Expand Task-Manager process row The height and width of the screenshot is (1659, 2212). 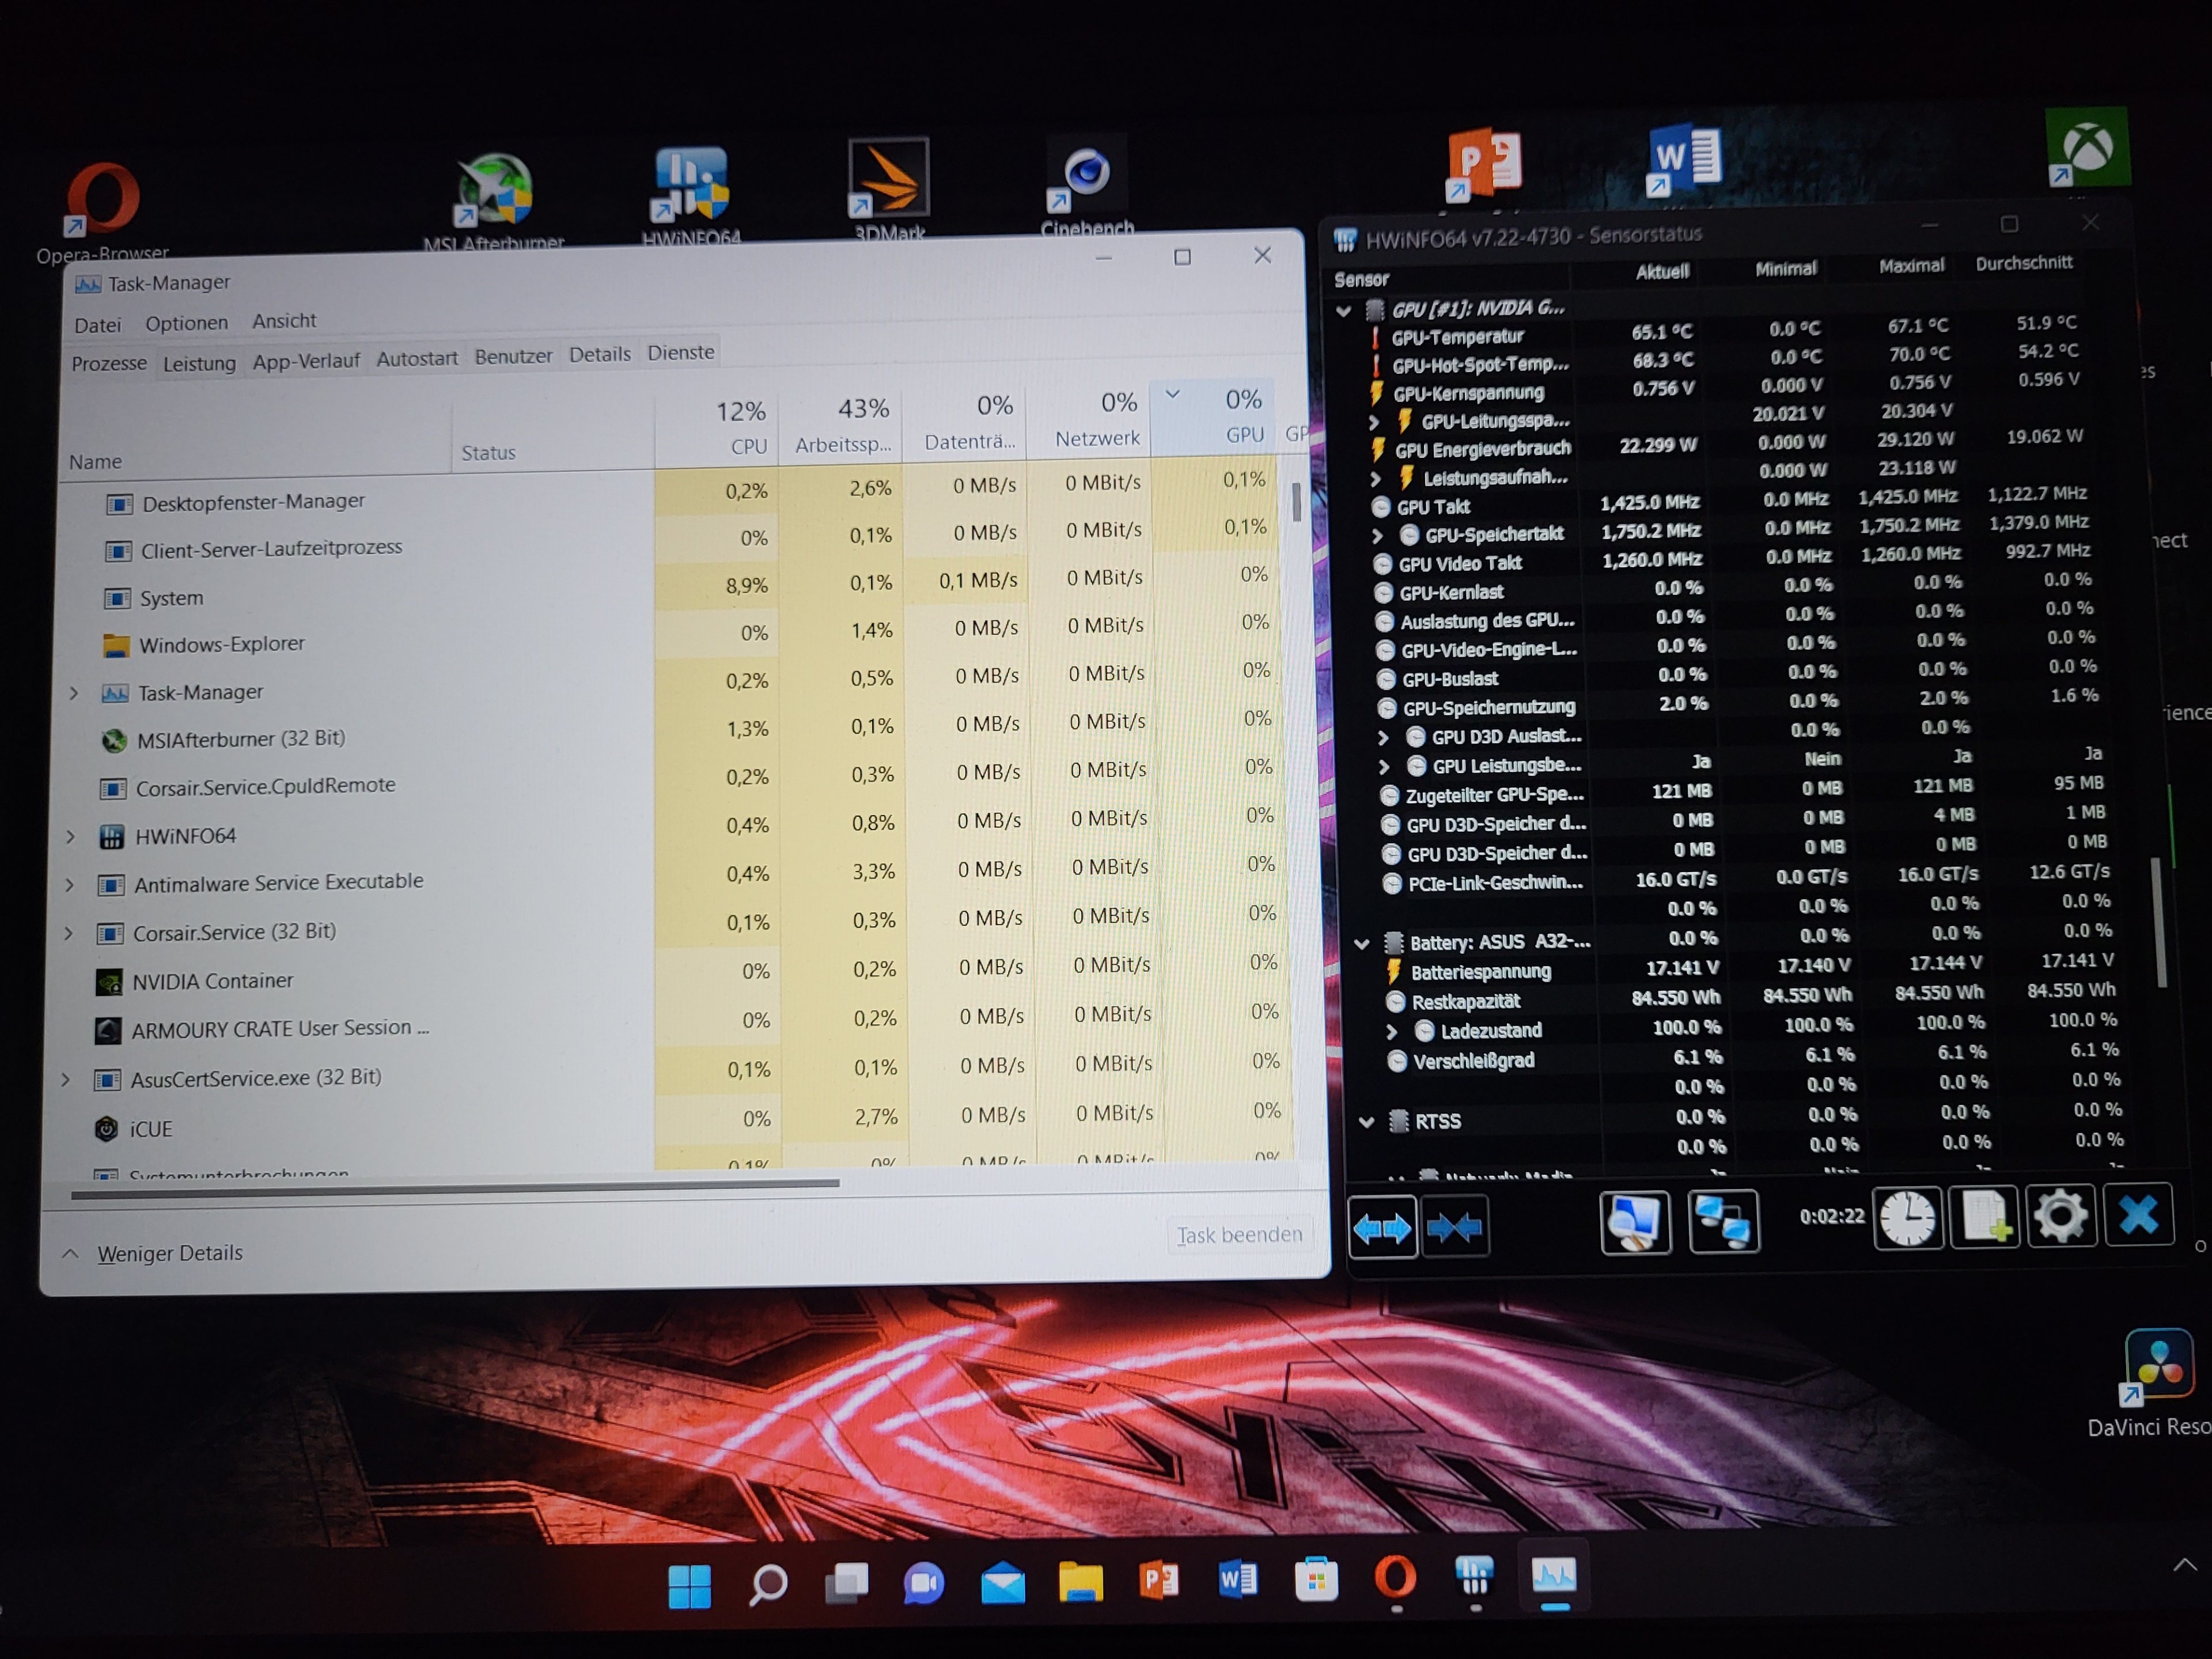click(74, 692)
